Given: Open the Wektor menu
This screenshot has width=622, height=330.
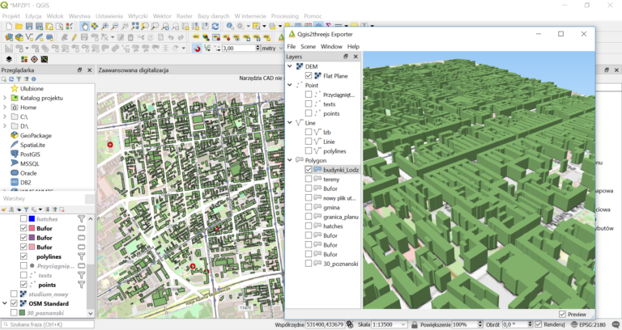Looking at the screenshot, I should [x=162, y=16].
